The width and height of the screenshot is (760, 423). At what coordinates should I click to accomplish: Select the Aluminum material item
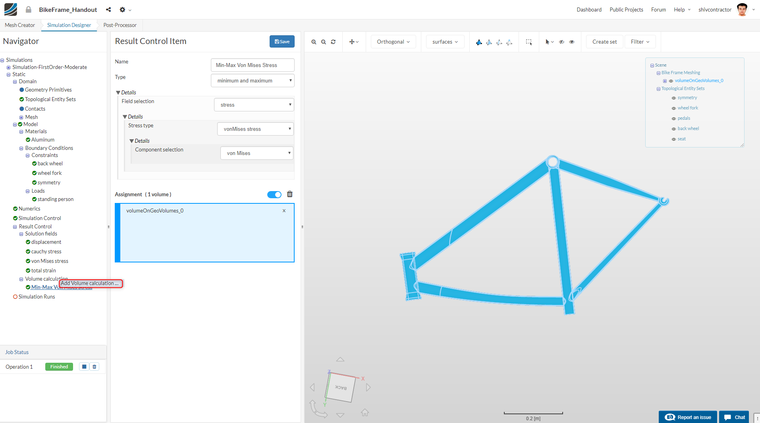click(43, 140)
